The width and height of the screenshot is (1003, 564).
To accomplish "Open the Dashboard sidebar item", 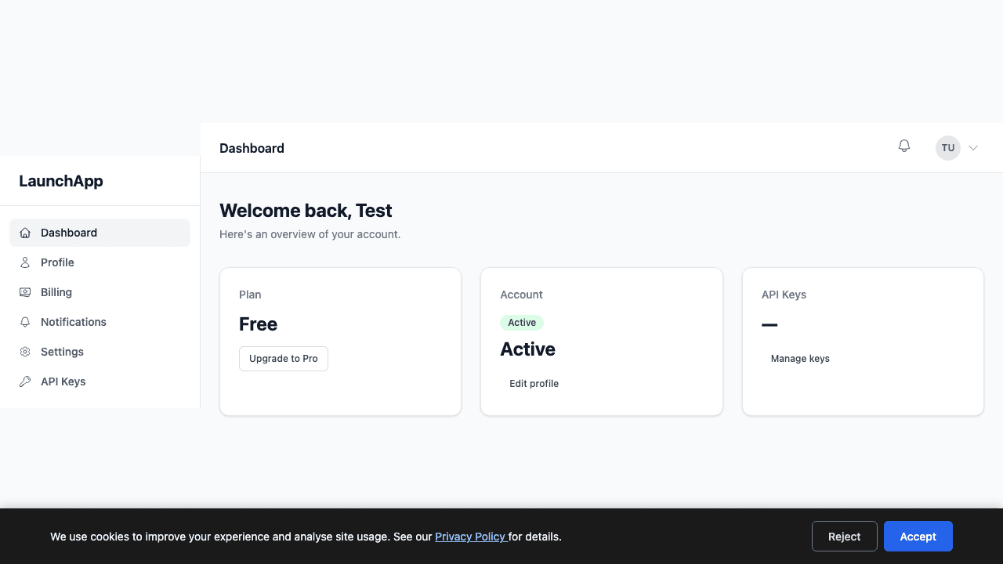I will point(69,232).
